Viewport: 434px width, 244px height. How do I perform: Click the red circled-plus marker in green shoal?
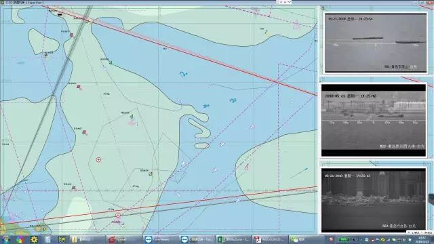click(x=98, y=160)
